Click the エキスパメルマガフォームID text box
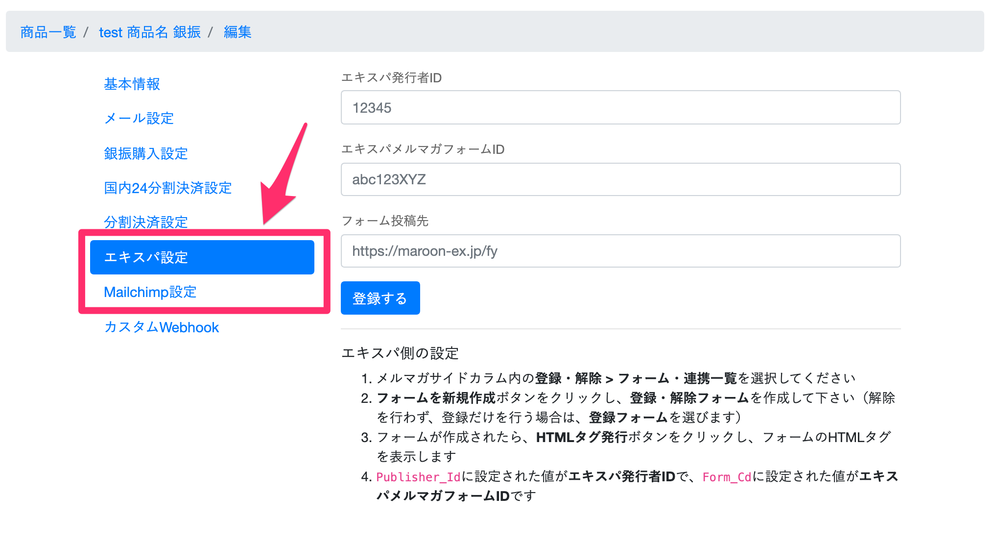Viewport: 996px width, 544px height. coord(620,179)
